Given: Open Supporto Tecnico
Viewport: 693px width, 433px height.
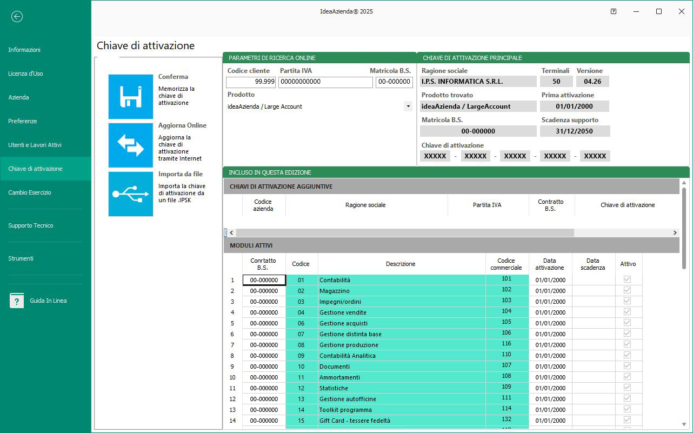Looking at the screenshot, I should [31, 225].
